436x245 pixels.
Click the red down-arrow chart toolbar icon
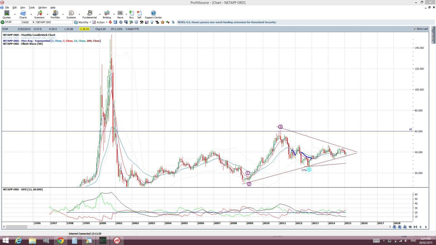point(110,22)
